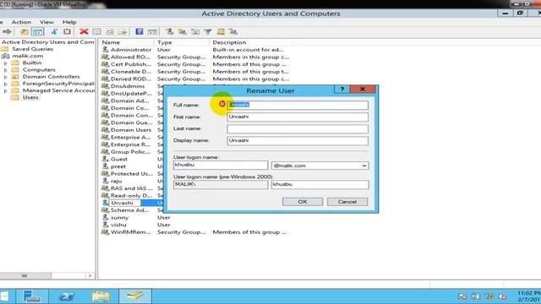Sort by the Type column header

183,42
